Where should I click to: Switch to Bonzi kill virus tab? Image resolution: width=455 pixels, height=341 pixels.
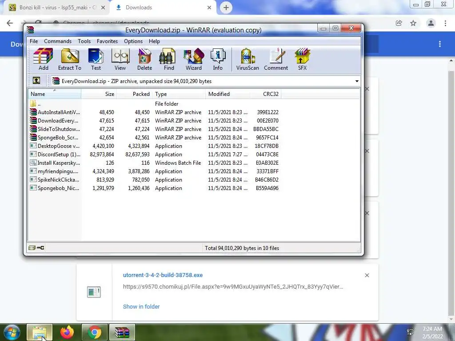(56, 8)
